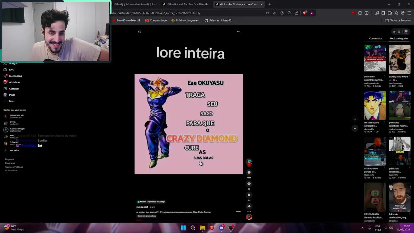The height and width of the screenshot is (233, 414).
Task: Open the Brkk vendo o penalti video thumbnail
Action: pyautogui.click(x=375, y=151)
